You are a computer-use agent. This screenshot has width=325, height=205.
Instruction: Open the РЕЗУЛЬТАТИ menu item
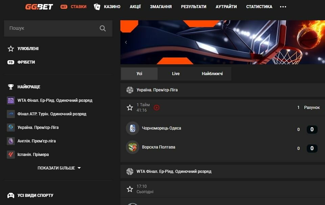coord(193,7)
